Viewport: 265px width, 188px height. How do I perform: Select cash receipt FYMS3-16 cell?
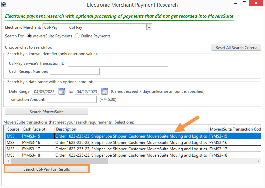point(38,143)
